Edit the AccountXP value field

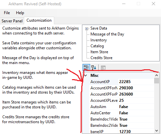(136, 82)
